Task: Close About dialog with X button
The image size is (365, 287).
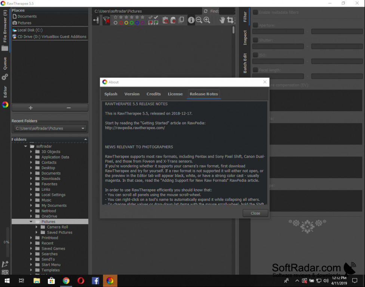Action: [x=265, y=82]
